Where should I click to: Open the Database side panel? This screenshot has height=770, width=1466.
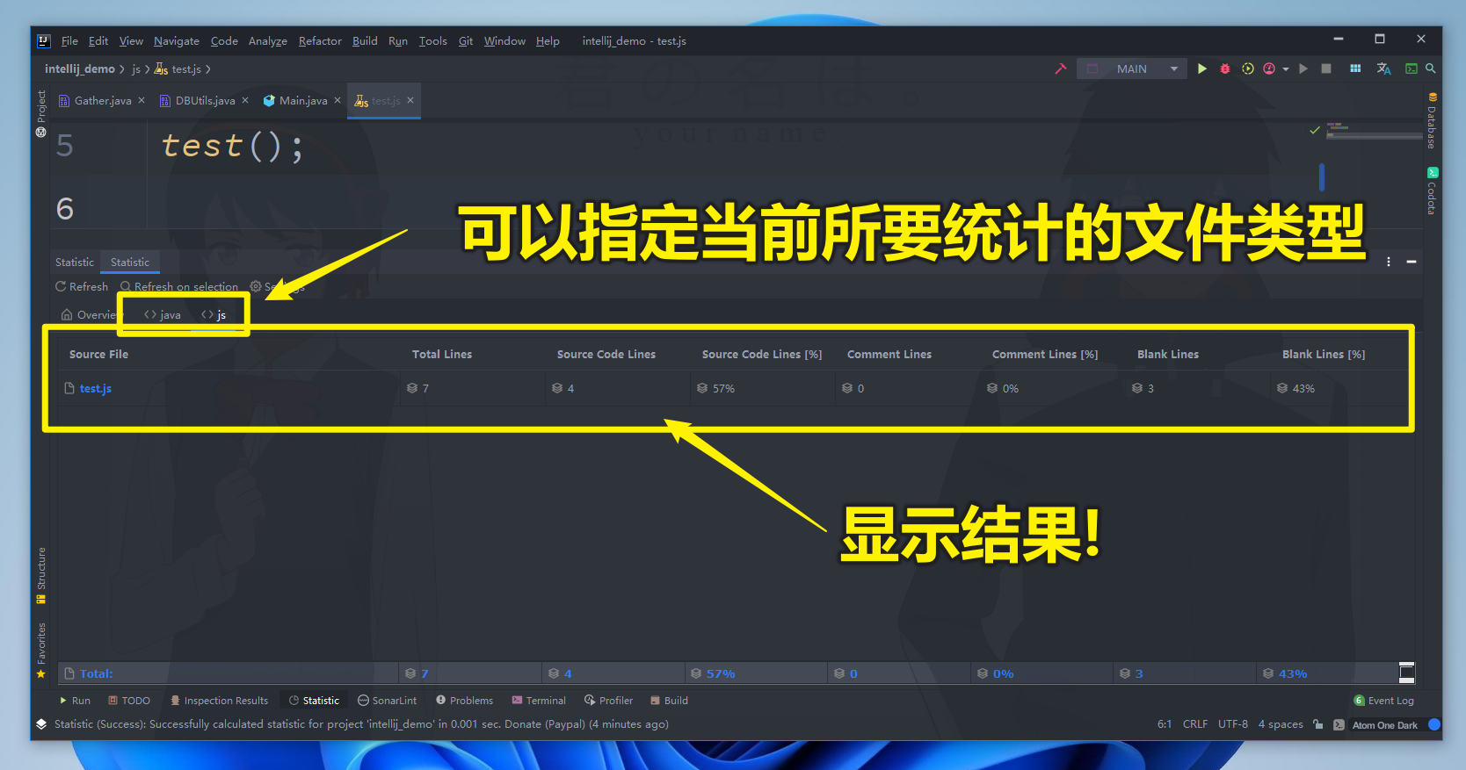coord(1432,121)
